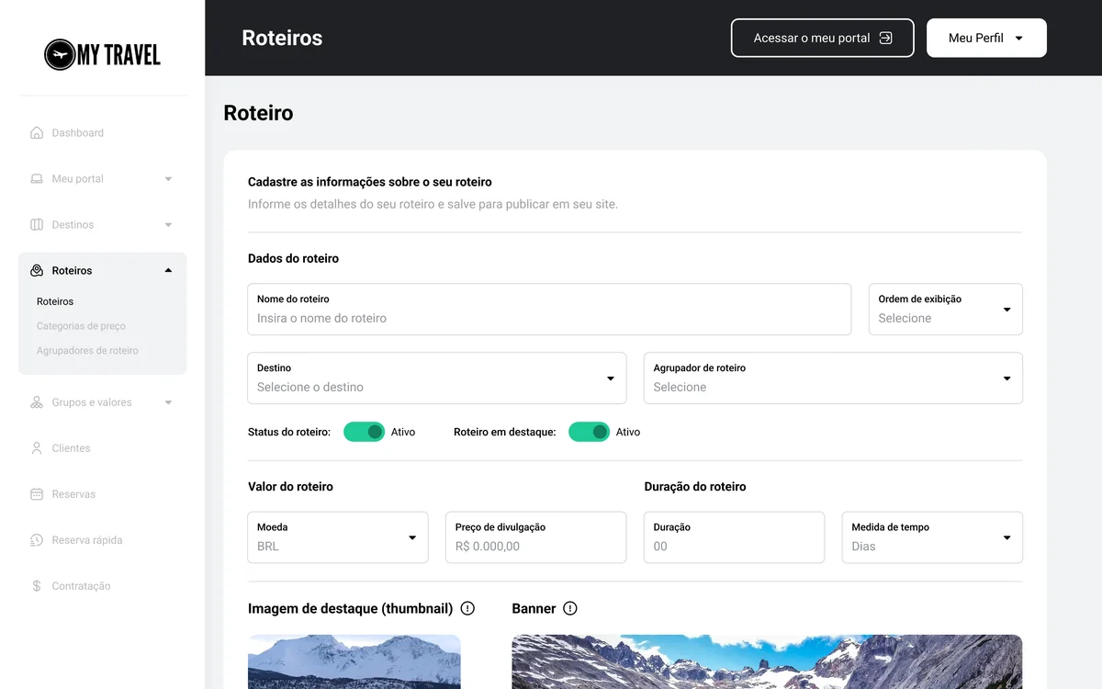This screenshot has width=1102, height=689.
Task: Collapse the Roteiros submenu arrow
Action: [x=168, y=270]
